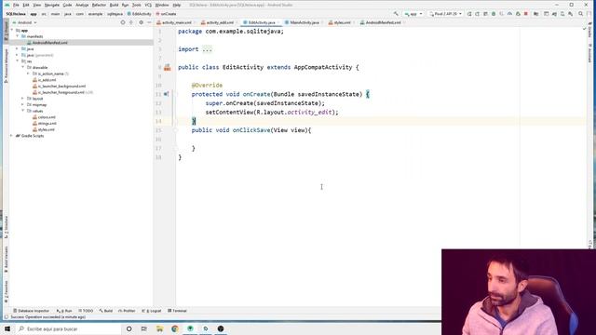This screenshot has width=596, height=335.
Task: Click the onCreate breadcrumb in navigation bar
Action: (x=166, y=14)
